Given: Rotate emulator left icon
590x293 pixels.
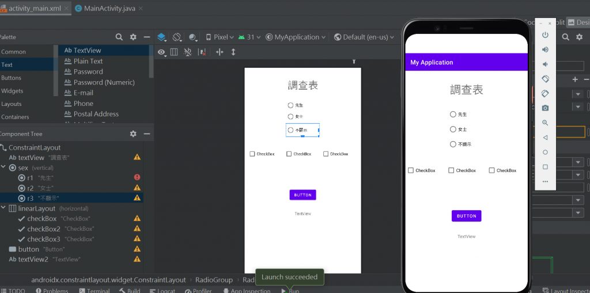Looking at the screenshot, I should (x=545, y=79).
